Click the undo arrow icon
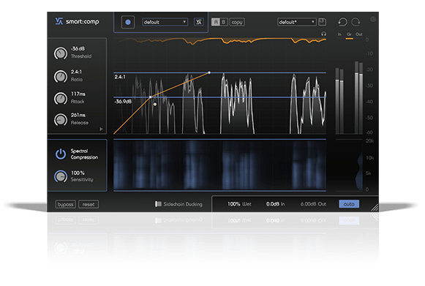 click(x=342, y=22)
